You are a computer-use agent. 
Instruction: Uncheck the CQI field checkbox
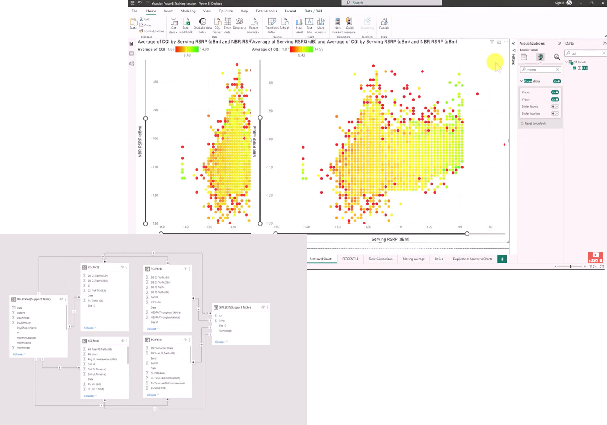pyautogui.click(x=574, y=68)
